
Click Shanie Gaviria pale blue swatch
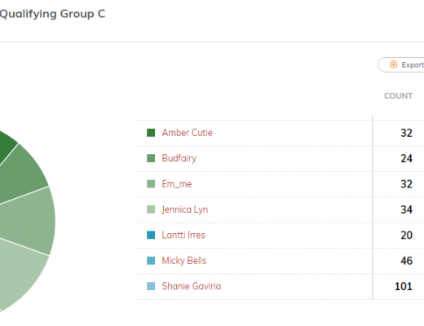pos(151,286)
